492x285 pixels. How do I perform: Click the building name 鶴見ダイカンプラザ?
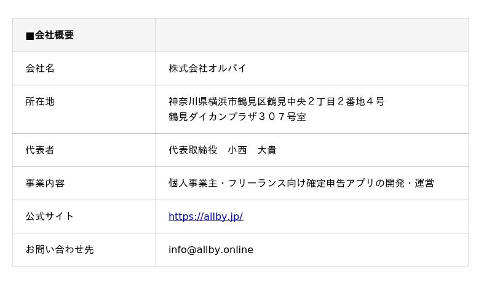point(213,117)
